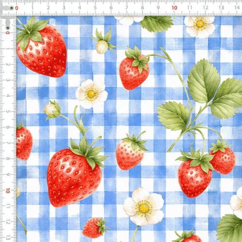
Task: Click number 12 on the horizontal ruler
Action: tap(206, 8)
